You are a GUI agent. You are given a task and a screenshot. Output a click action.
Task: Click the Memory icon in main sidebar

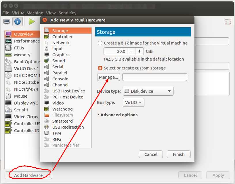point(8,55)
